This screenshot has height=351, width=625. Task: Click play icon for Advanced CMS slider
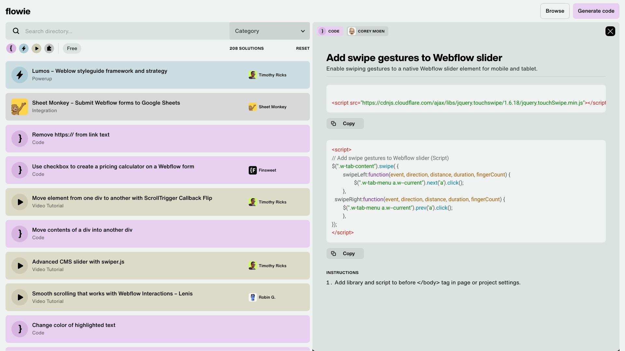[x=20, y=266]
